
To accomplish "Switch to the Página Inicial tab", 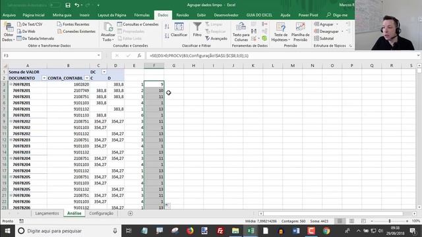I will (34, 15).
